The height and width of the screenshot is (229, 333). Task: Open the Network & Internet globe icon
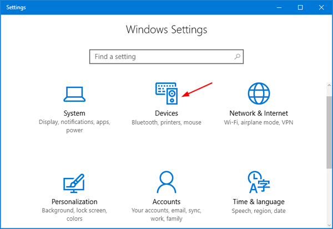[259, 93]
